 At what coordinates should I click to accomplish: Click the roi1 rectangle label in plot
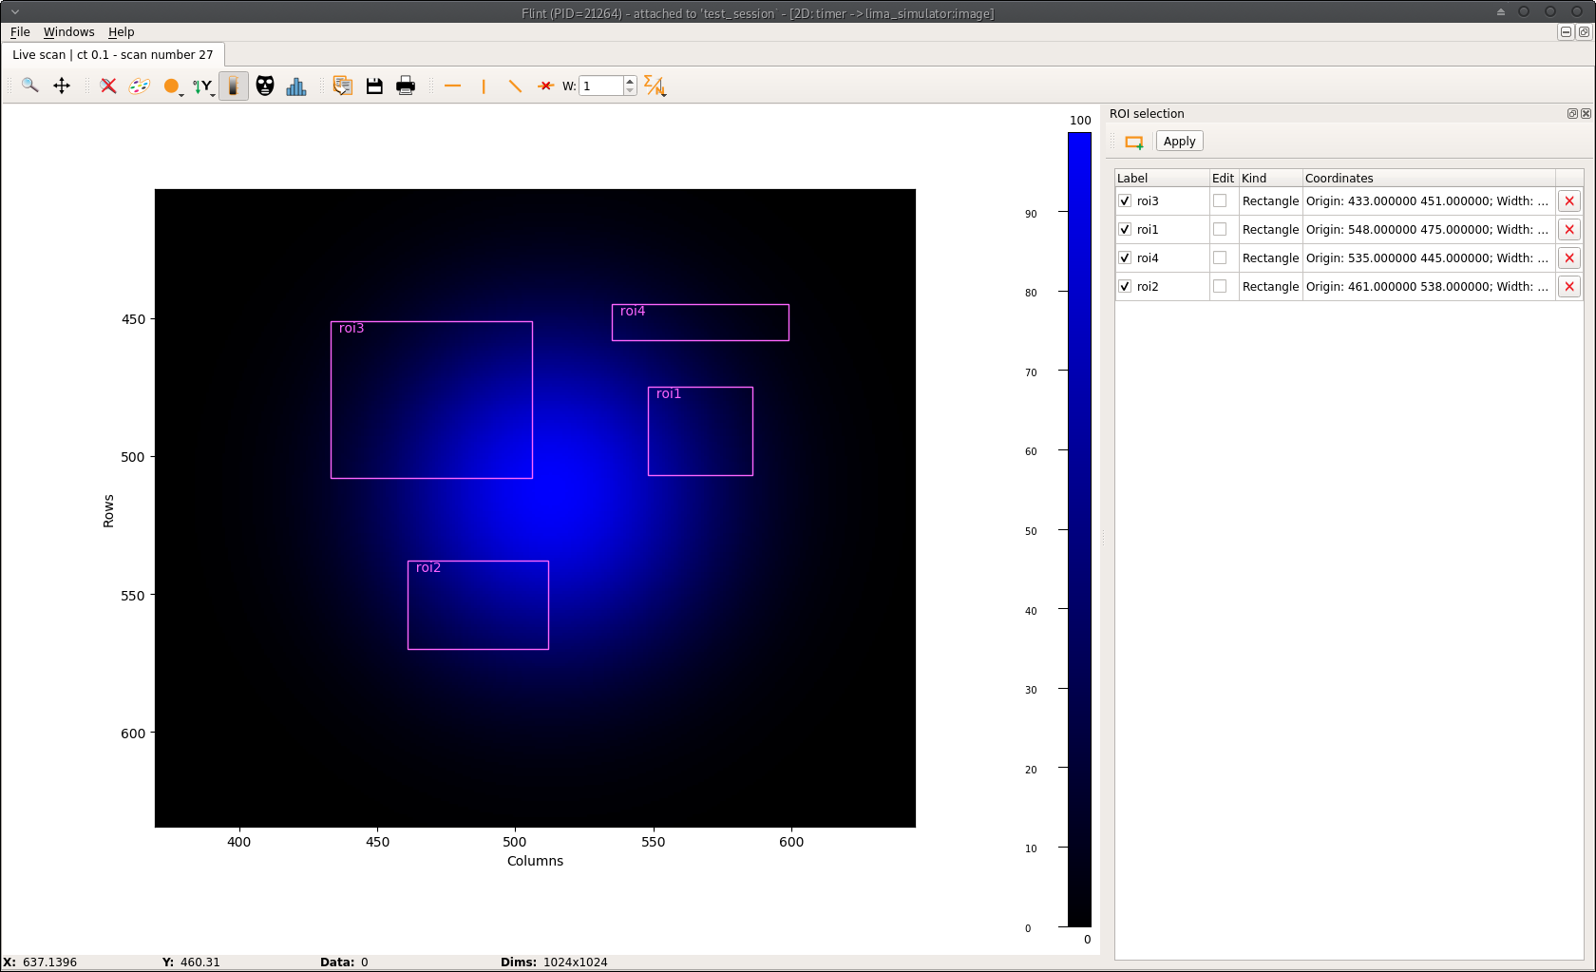point(669,394)
